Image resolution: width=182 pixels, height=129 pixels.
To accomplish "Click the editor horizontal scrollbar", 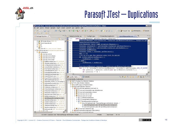I will [110, 74].
